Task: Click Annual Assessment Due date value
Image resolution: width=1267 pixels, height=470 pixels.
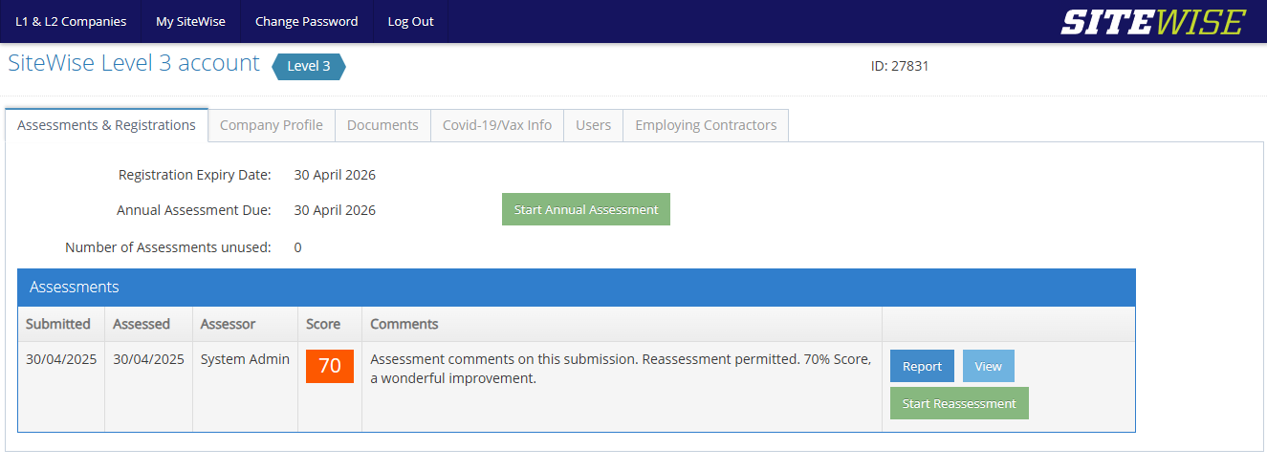Action: (335, 210)
